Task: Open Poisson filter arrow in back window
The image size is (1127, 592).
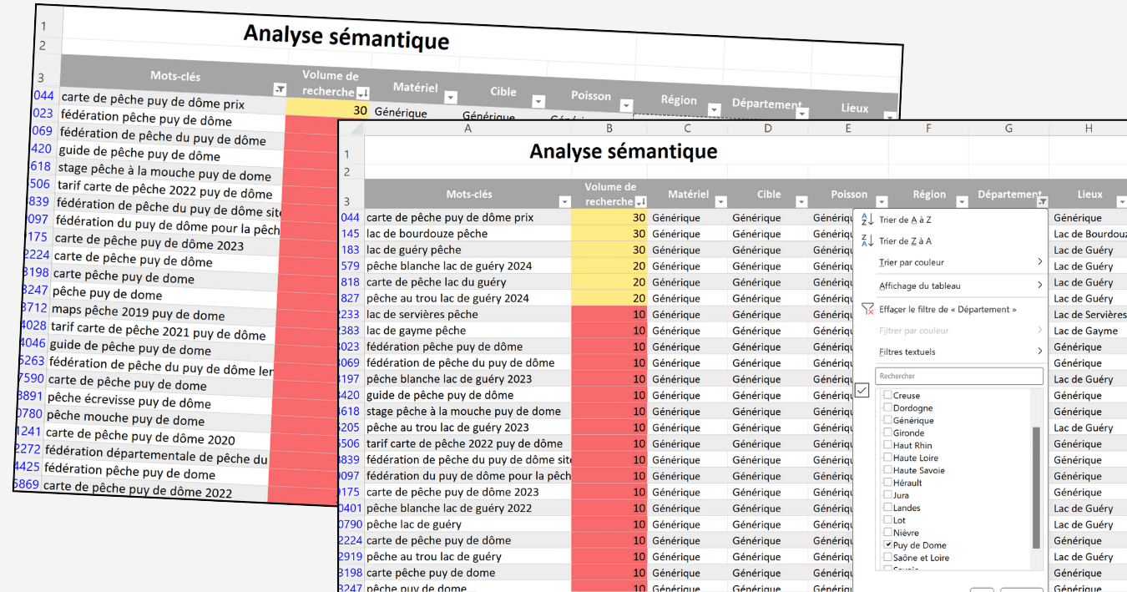Action: pyautogui.click(x=626, y=106)
